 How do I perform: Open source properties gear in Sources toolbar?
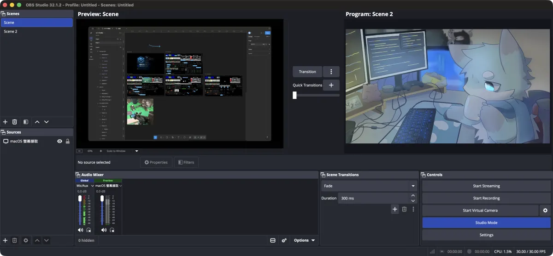pyautogui.click(x=26, y=240)
